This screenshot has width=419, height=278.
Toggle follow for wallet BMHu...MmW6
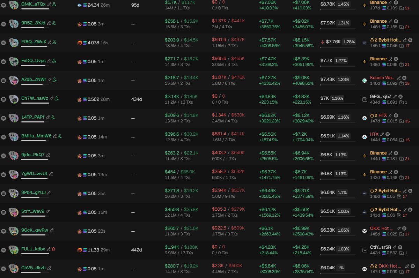coord(60,136)
